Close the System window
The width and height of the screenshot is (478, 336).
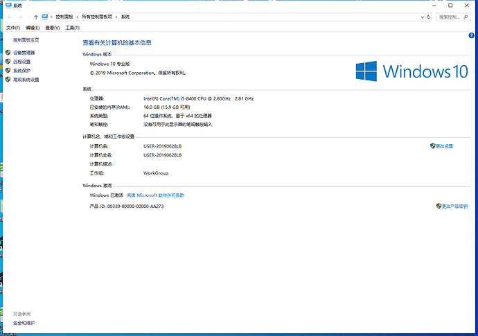[467, 6]
